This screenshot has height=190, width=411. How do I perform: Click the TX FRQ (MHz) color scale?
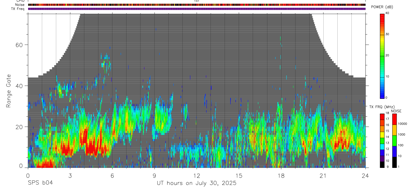[382, 140]
